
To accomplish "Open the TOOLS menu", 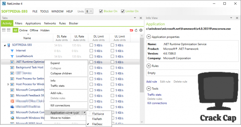I will coord(44,11).
